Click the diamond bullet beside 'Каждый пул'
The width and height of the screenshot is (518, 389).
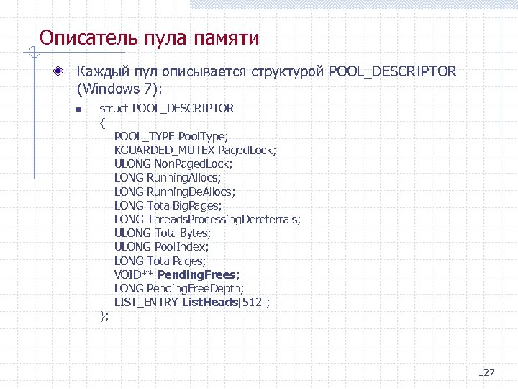point(58,71)
